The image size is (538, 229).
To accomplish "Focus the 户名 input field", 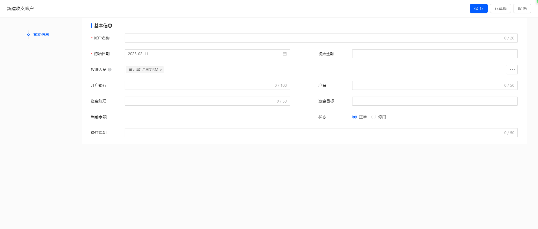I will point(435,85).
